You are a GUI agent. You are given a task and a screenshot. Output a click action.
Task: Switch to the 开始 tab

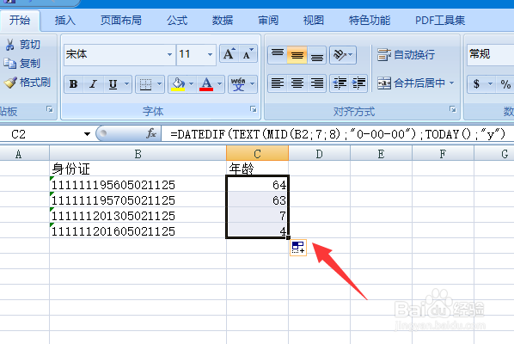point(20,21)
